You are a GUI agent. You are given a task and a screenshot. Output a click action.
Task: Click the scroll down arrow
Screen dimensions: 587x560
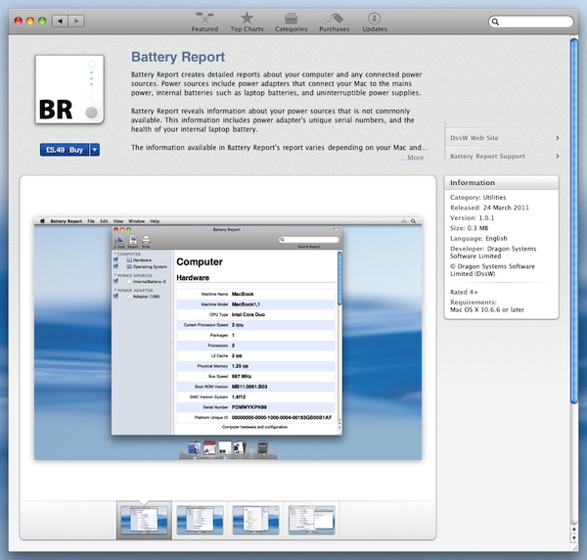[x=574, y=538]
